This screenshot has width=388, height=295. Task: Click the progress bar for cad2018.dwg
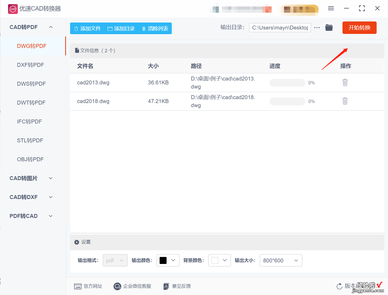[287, 101]
